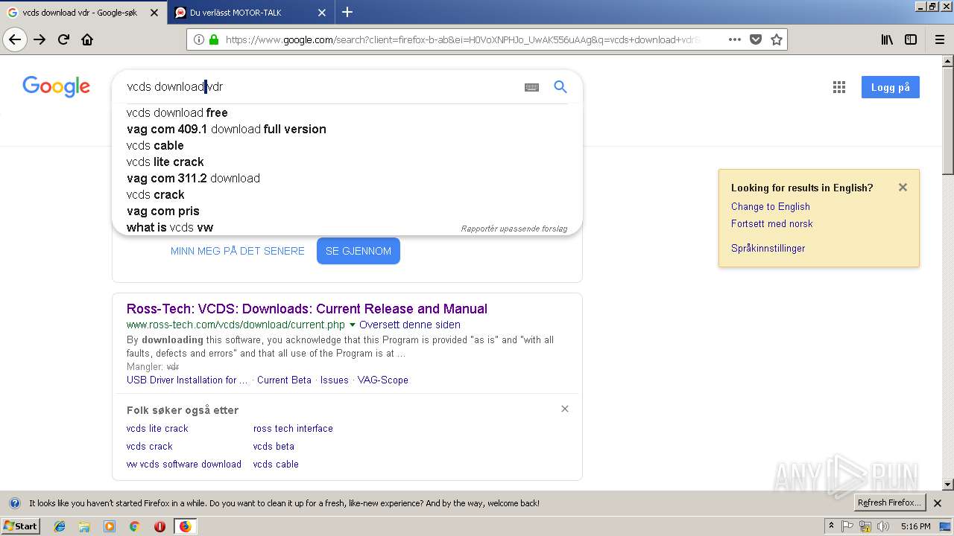The image size is (954, 536).
Task: Click related search 'ross tech interface'
Action: click(293, 429)
